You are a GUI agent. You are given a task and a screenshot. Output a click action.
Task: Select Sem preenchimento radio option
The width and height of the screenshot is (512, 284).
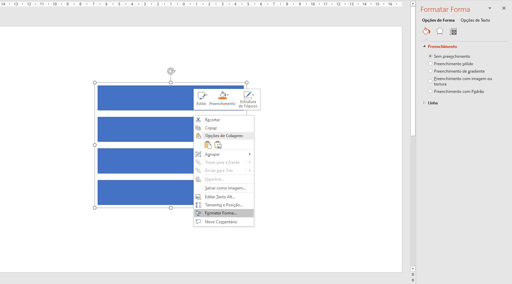click(430, 56)
